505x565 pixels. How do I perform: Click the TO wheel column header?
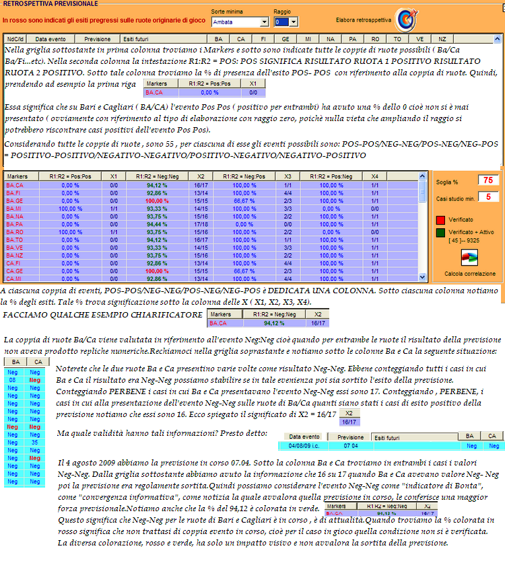pos(397,39)
